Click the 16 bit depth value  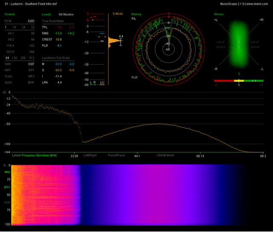(14, 27)
